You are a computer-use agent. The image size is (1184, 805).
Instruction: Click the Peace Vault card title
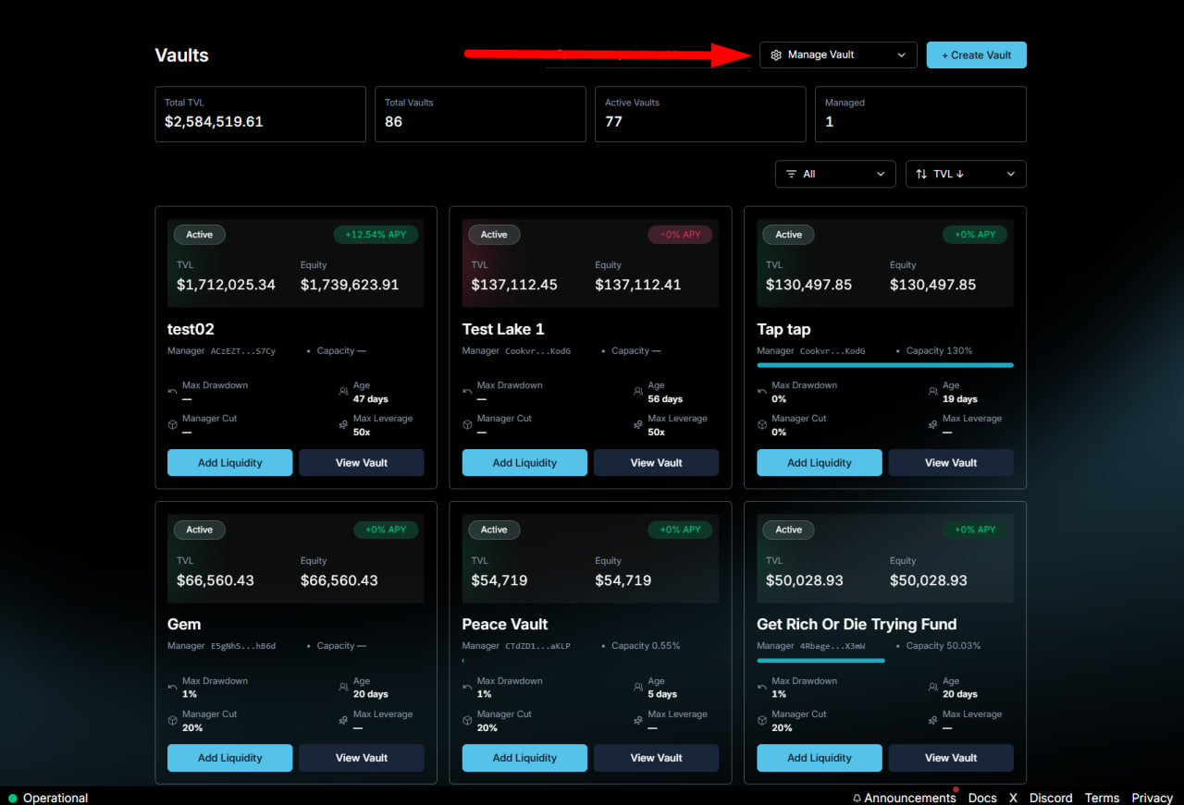tap(505, 625)
